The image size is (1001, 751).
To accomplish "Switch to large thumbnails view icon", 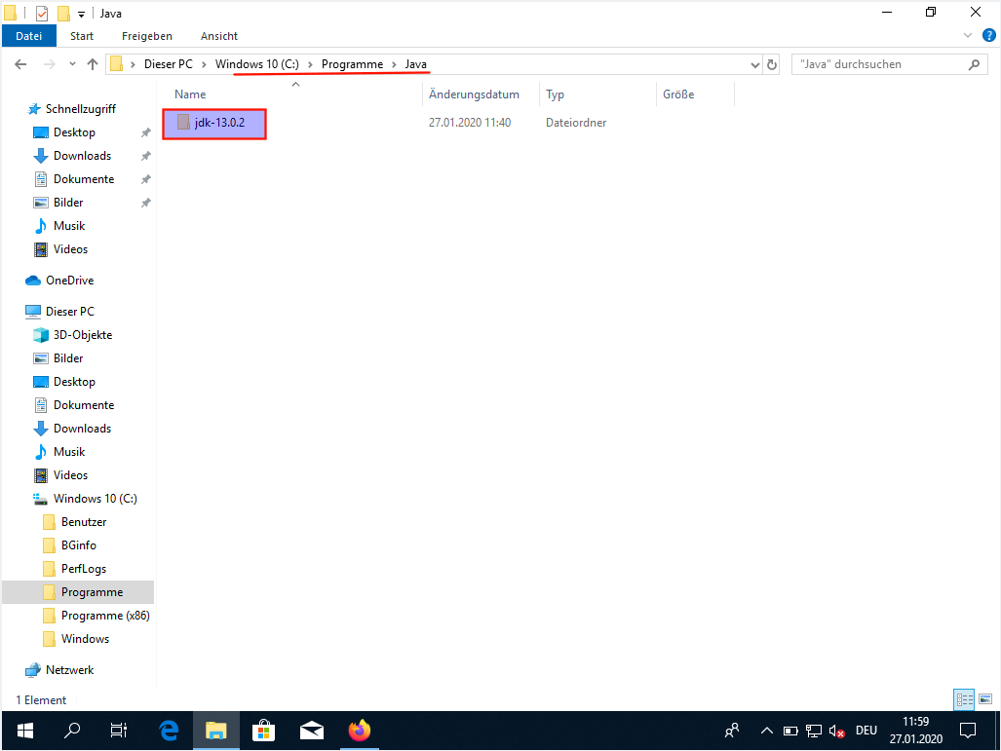I will pyautogui.click(x=985, y=700).
